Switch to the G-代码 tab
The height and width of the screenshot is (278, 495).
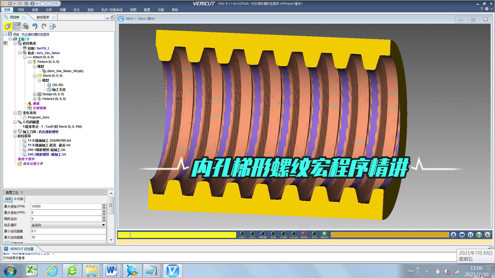point(19,199)
